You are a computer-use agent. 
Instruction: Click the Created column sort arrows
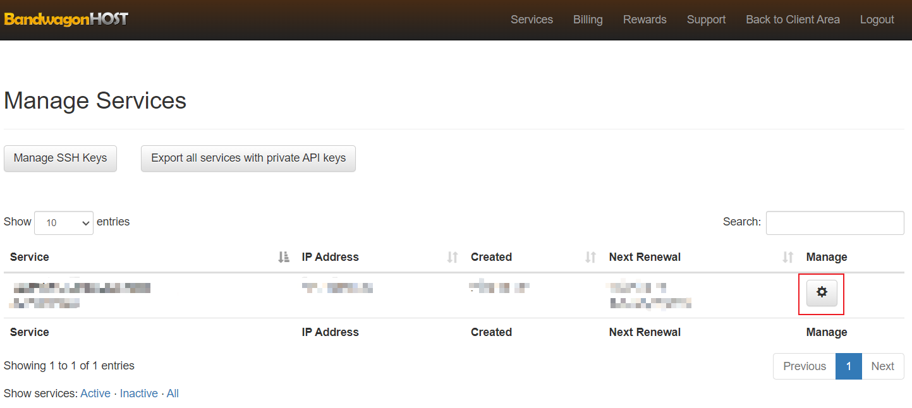coord(590,257)
